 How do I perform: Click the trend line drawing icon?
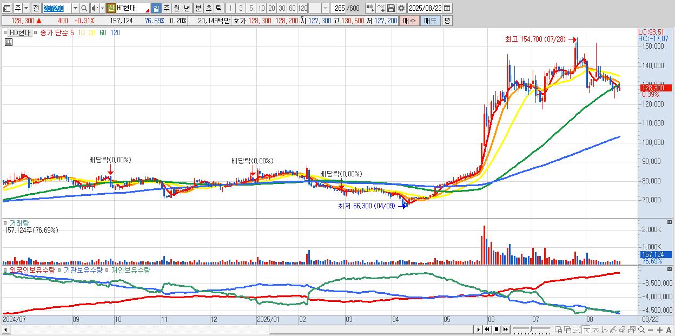pyautogui.click(x=595, y=330)
